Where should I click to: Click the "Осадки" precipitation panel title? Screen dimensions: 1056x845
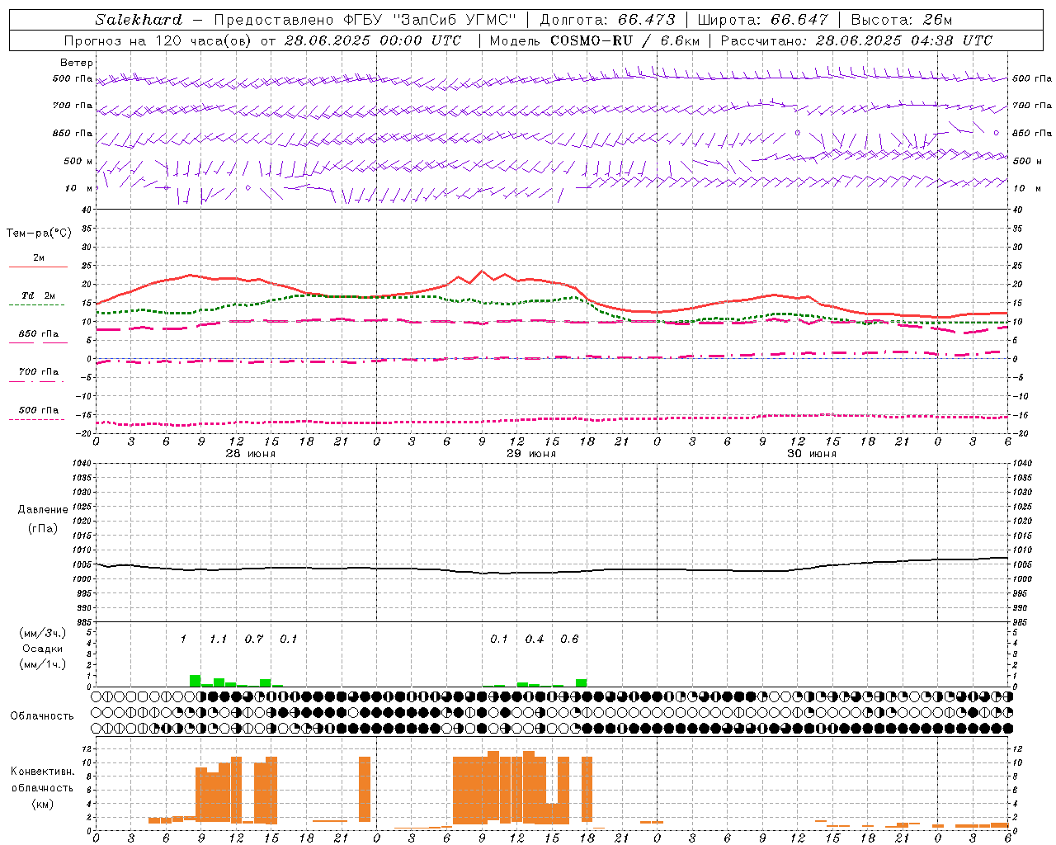pos(42,649)
